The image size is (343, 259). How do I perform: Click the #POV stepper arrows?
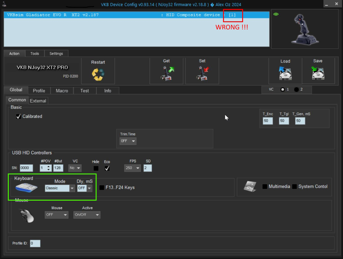click(x=49, y=168)
